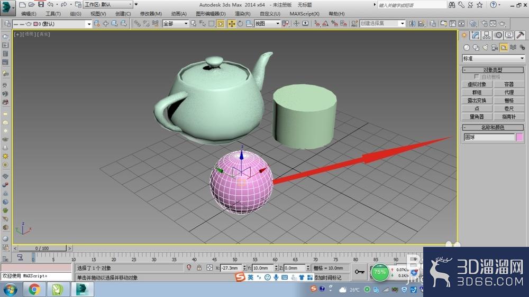
Task: Click the time slider 0 / 100
Action: coord(42,248)
